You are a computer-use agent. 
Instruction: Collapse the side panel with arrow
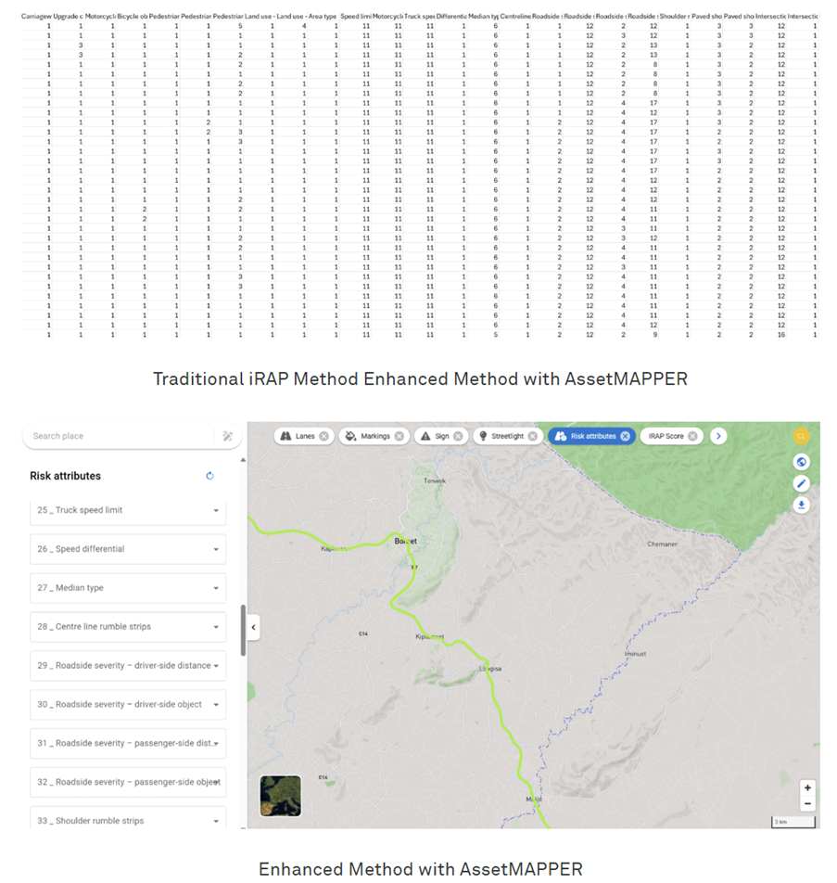(x=253, y=627)
